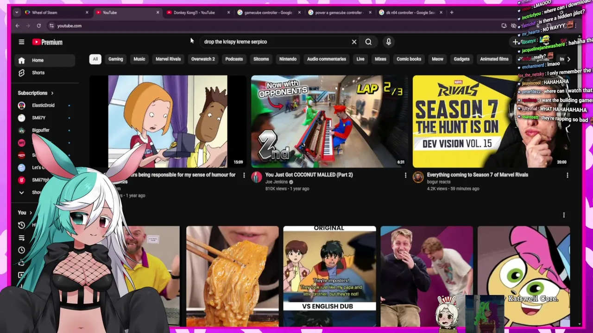
Task: Open a new browser tab with plus
Action: click(452, 12)
